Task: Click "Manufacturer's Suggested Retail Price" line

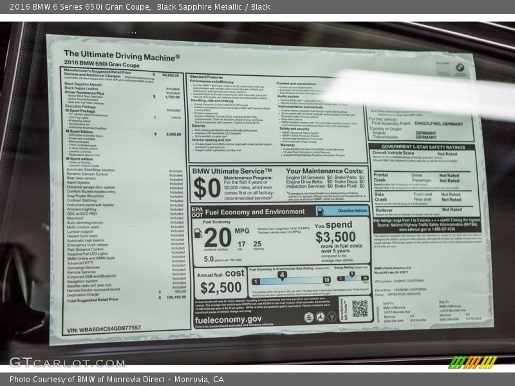Action: [x=97, y=71]
